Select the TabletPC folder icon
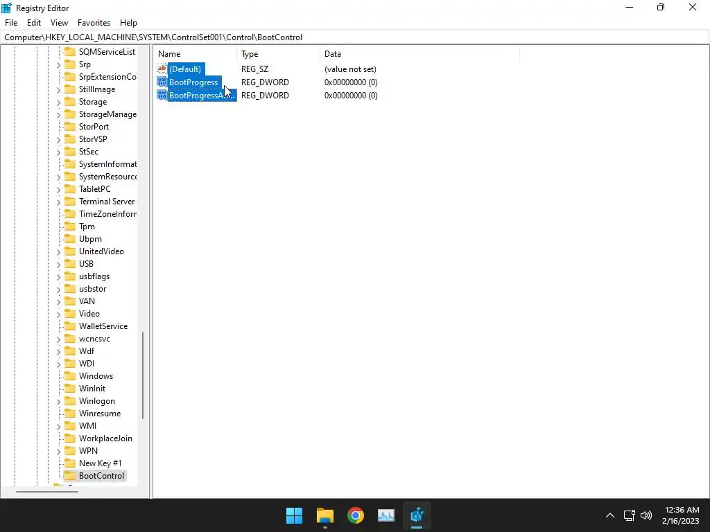This screenshot has height=532, width=710. 70,188
